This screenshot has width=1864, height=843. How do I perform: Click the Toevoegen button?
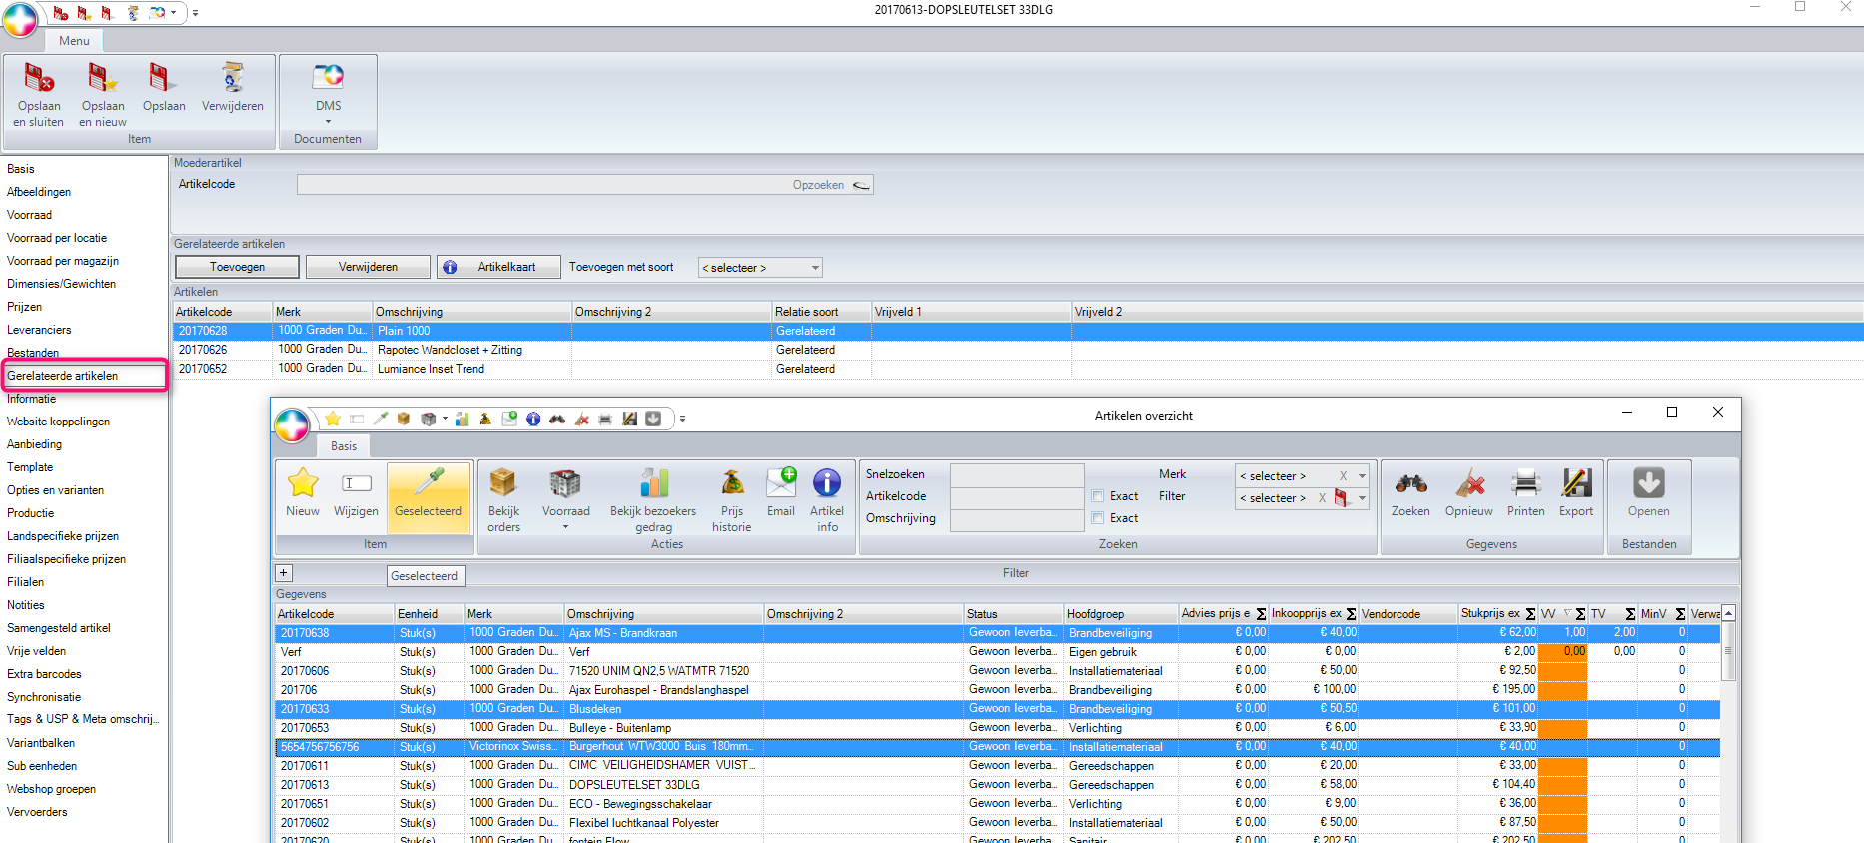pos(237,267)
